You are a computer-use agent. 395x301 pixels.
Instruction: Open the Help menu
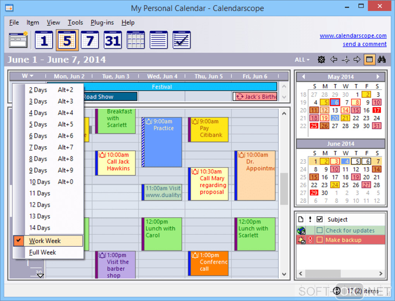click(x=128, y=22)
